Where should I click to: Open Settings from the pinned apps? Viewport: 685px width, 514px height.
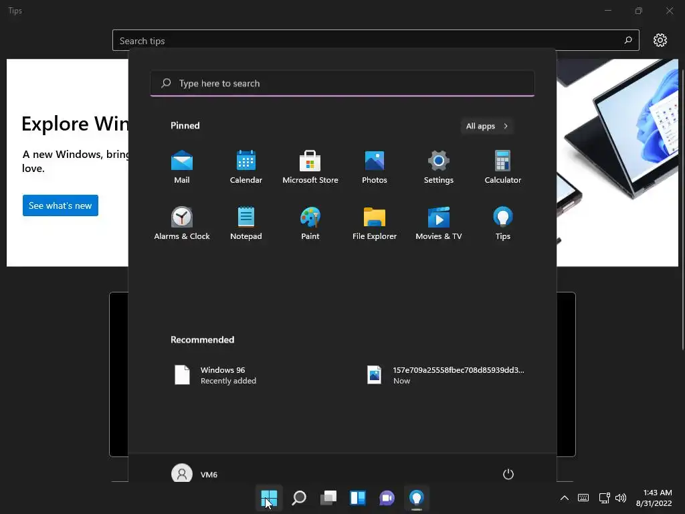[x=439, y=167]
